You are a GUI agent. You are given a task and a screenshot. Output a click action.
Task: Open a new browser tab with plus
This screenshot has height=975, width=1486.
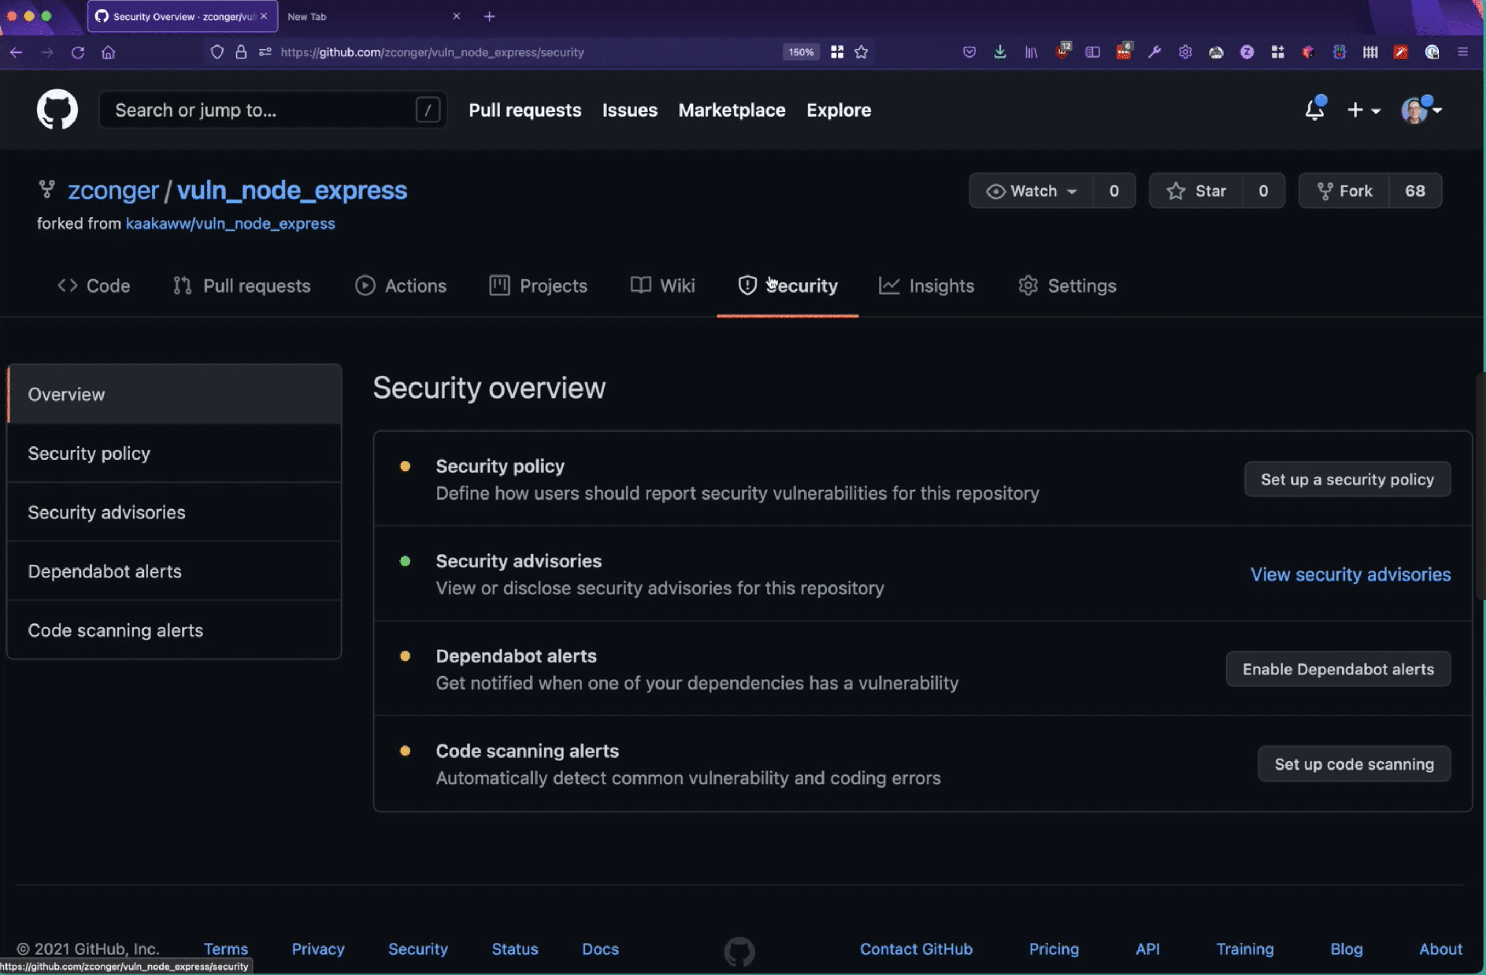tap(489, 17)
